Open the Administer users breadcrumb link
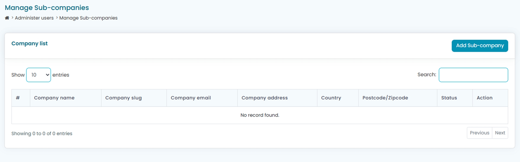Image resolution: width=520 pixels, height=162 pixels. tap(34, 18)
